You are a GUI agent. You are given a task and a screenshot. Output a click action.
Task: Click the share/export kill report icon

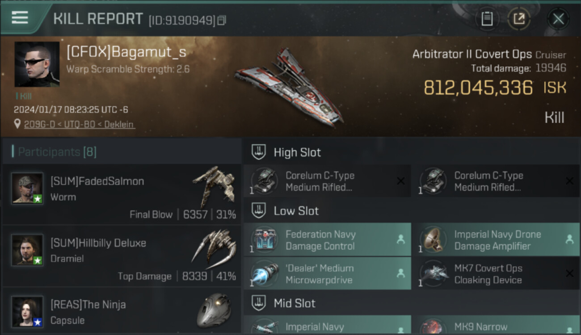tap(519, 19)
